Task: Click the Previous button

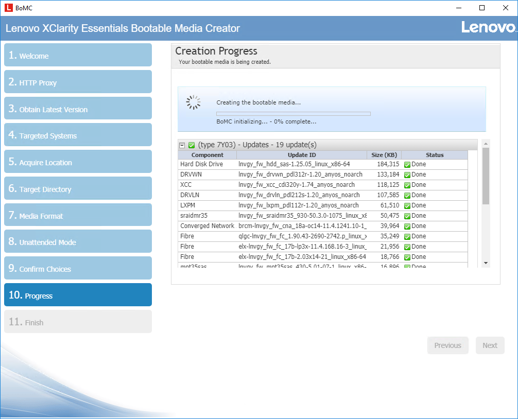Action: [x=447, y=345]
